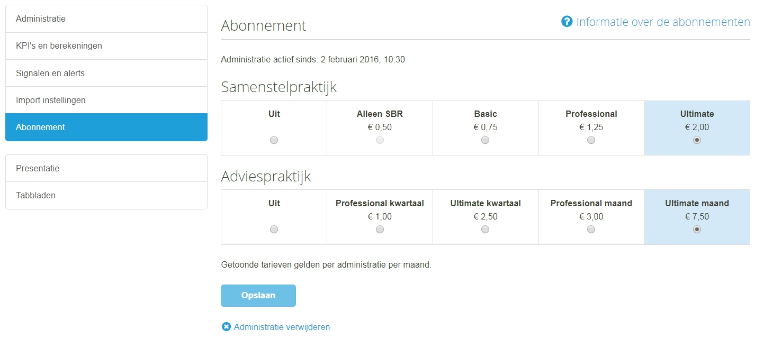Image resolution: width=764 pixels, height=339 pixels.
Task: Select Professional maand radio option
Action: [x=591, y=230]
